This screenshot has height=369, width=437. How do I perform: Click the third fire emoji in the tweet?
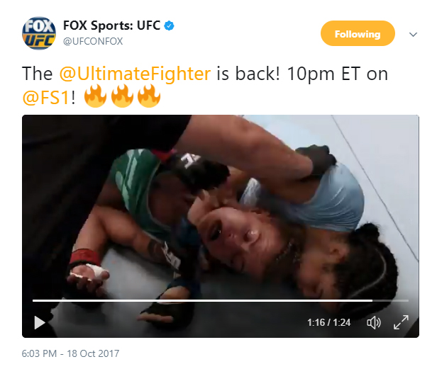pyautogui.click(x=149, y=96)
